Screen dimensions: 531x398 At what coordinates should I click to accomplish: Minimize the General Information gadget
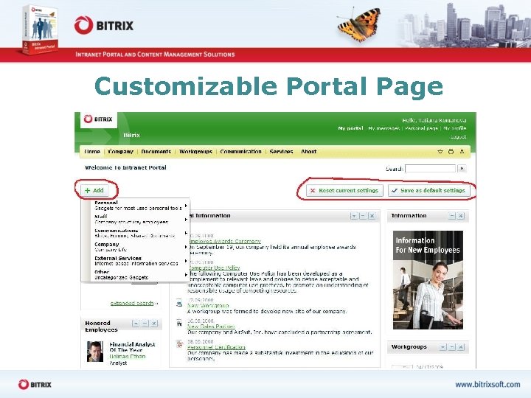[x=363, y=216]
